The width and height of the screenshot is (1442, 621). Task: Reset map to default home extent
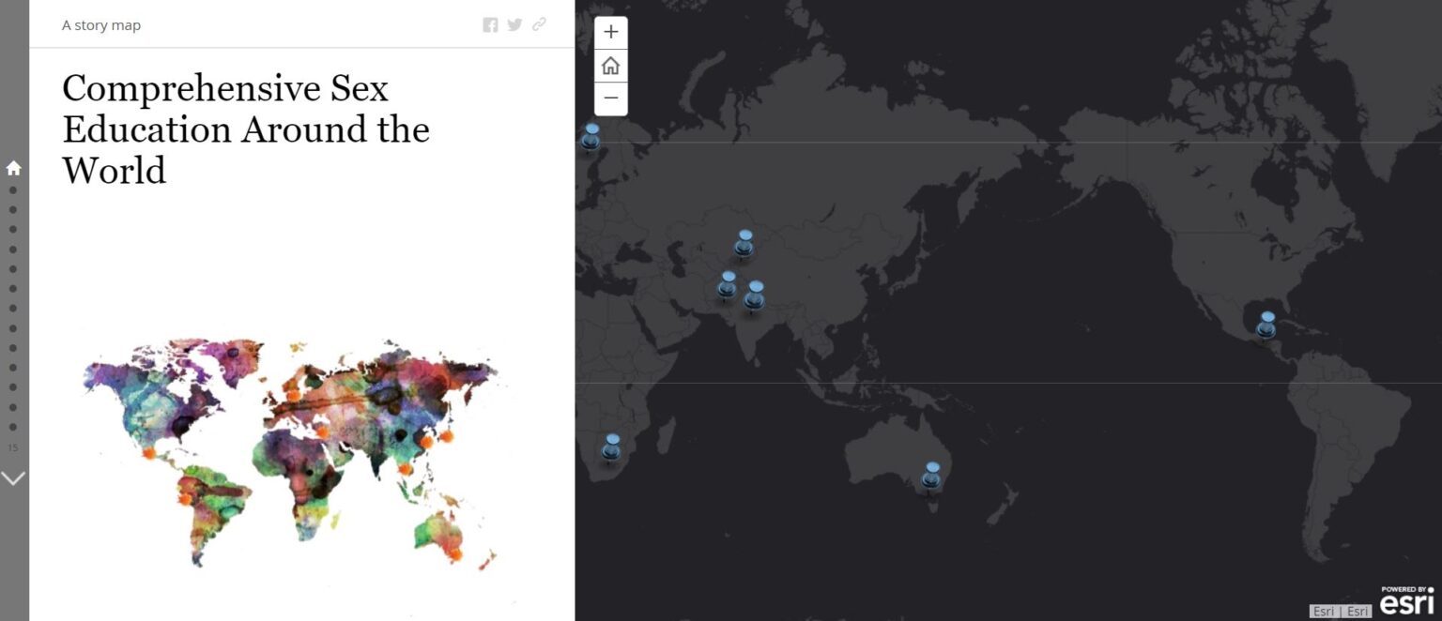pos(611,66)
